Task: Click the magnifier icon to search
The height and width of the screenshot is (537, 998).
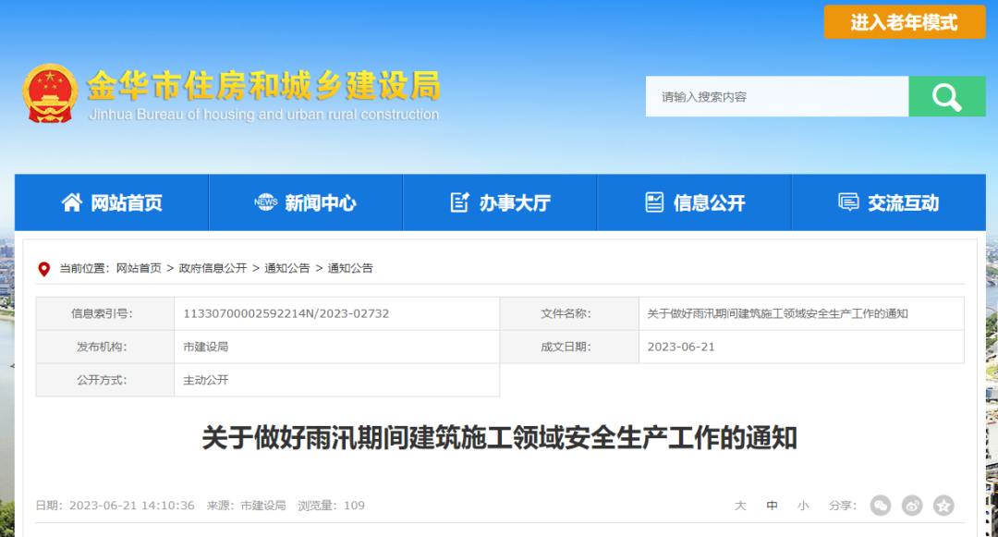Action: pyautogui.click(x=946, y=96)
